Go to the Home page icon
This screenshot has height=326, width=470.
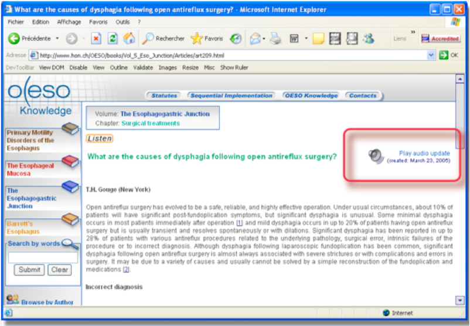(x=129, y=39)
